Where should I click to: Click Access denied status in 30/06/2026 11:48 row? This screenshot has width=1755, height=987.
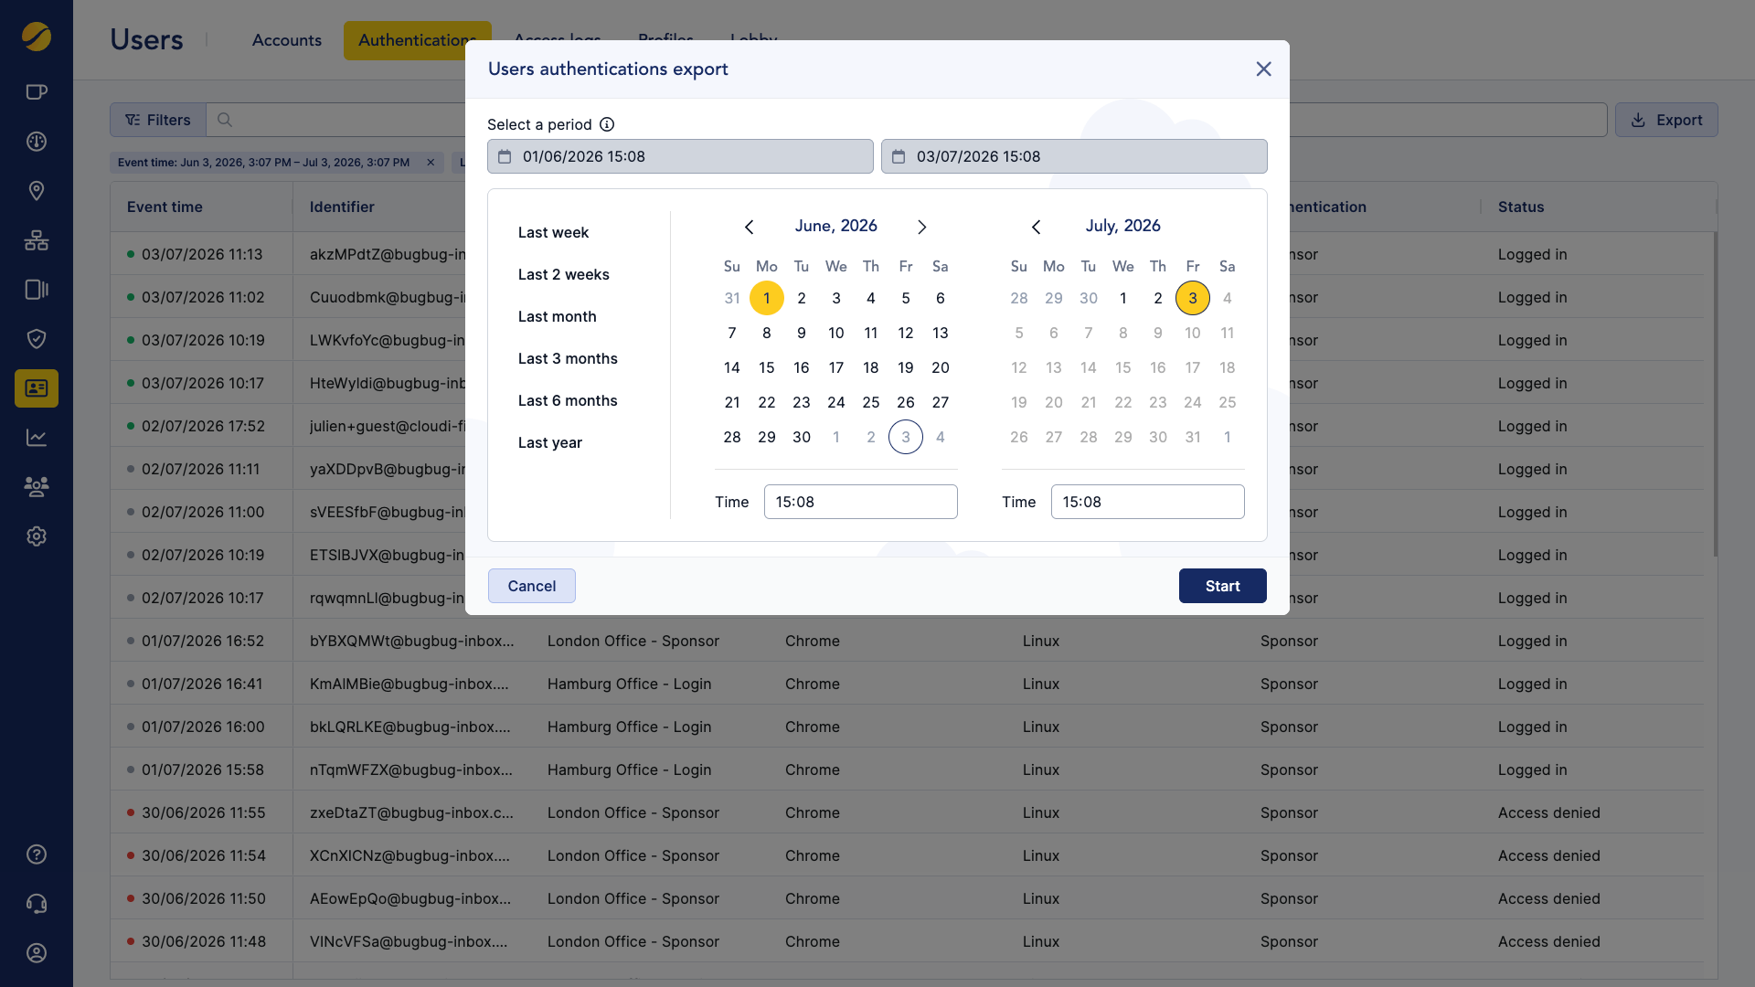coord(1548,941)
